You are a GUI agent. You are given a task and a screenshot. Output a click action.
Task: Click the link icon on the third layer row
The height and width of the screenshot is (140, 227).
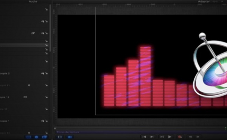pyautogui.click(x=33, y=33)
